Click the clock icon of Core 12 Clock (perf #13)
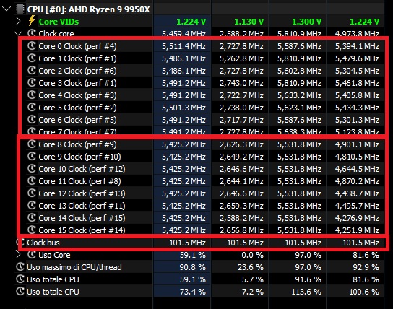This screenshot has height=309, width=393. pos(32,193)
